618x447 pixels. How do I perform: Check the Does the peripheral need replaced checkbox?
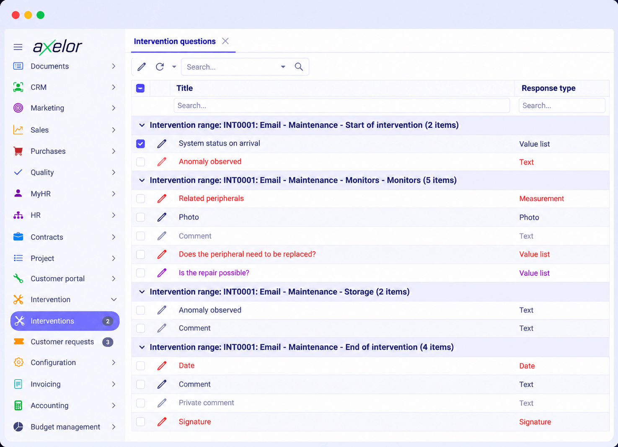click(140, 254)
